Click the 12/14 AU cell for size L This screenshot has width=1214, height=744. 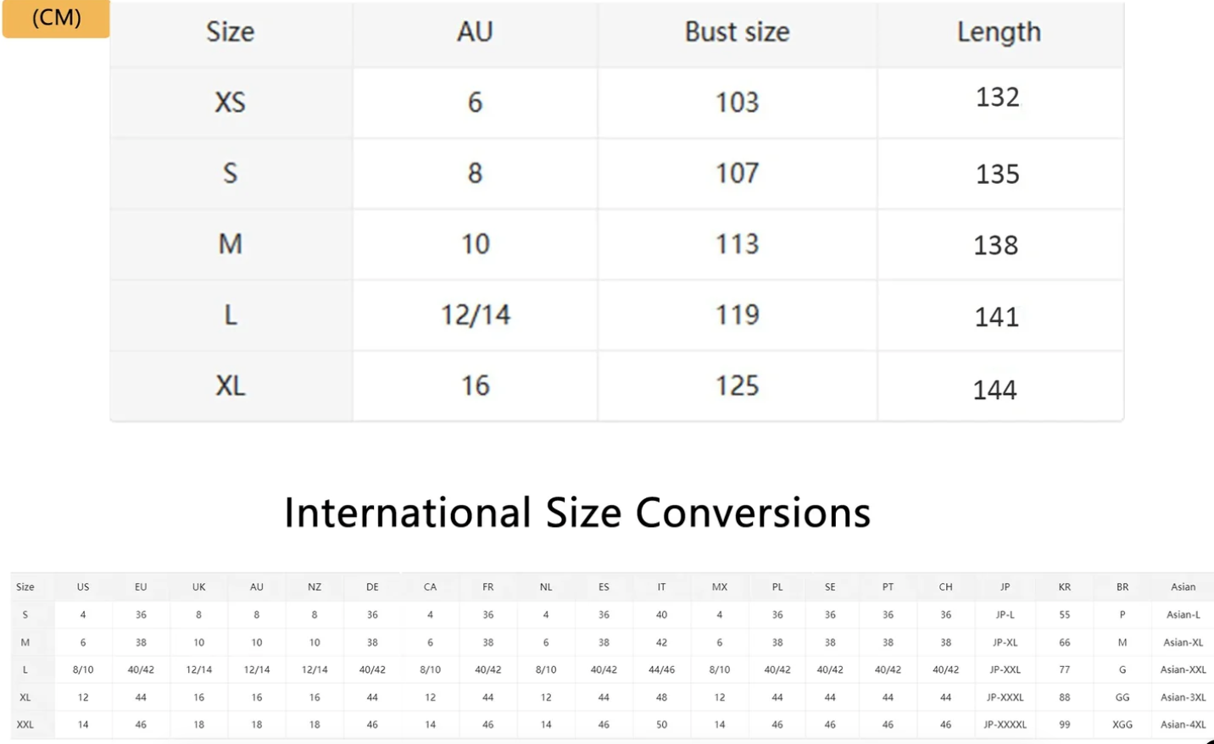(475, 315)
